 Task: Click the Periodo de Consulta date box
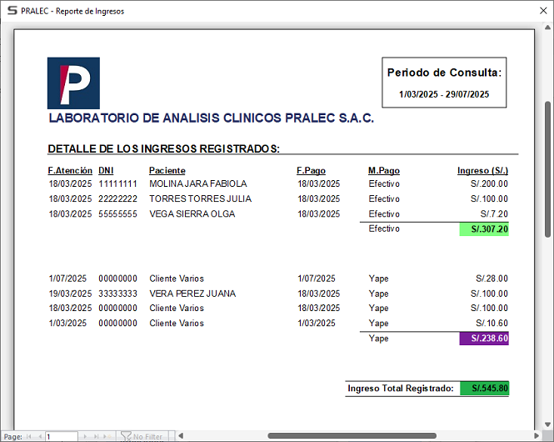[443, 83]
